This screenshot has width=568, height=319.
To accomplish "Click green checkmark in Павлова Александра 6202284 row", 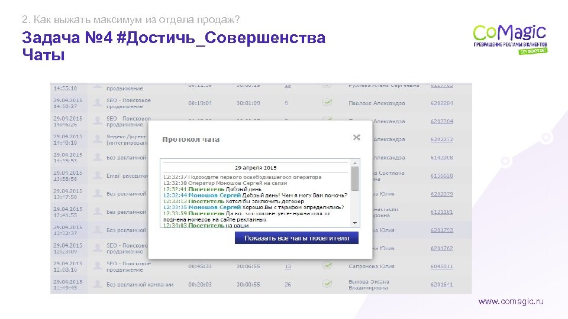I will point(327,102).
